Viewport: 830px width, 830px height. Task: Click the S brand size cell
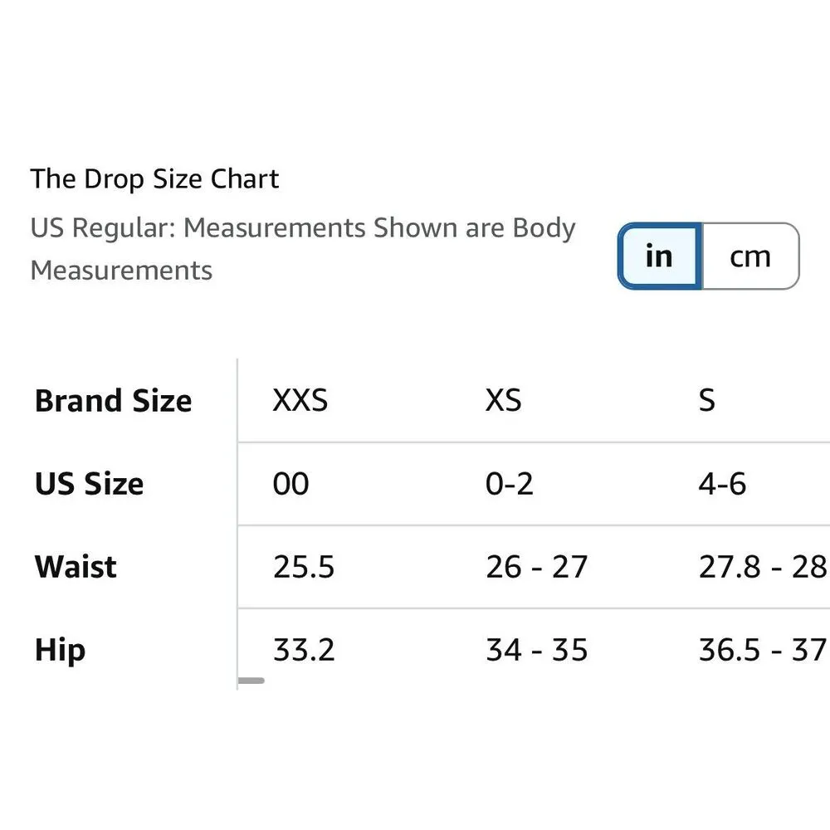click(707, 401)
